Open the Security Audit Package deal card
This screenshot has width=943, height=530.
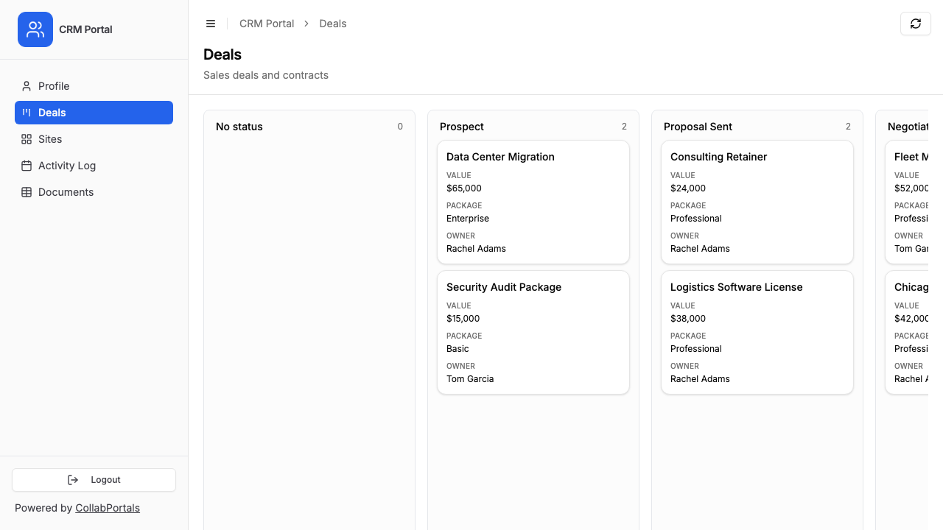pyautogui.click(x=533, y=333)
